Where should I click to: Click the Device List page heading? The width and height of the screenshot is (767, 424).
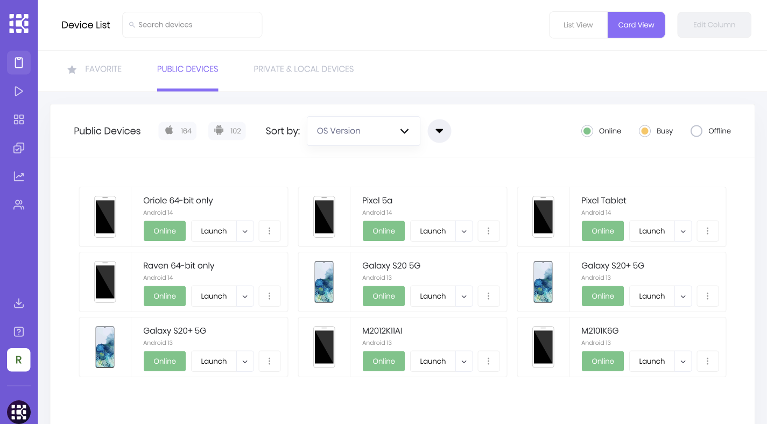86,25
